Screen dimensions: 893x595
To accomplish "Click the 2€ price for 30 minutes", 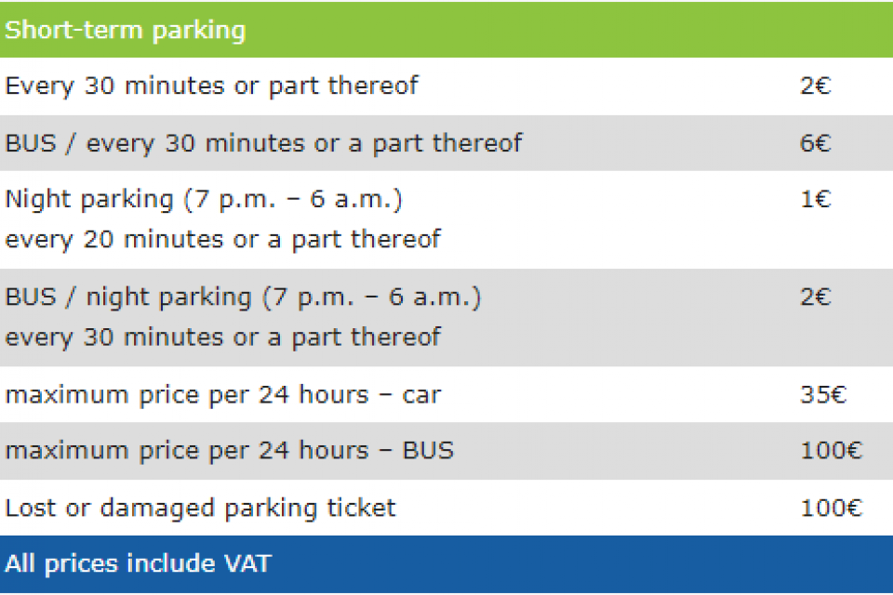I will point(815,86).
